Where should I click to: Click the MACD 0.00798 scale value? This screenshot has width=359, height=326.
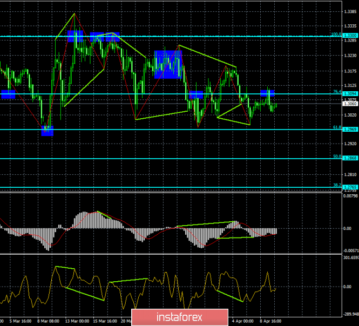(350, 195)
